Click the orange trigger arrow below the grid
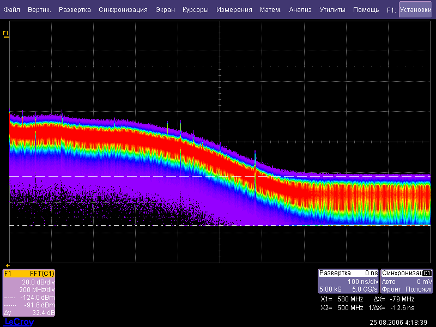436x327 pixels. click(x=8, y=265)
